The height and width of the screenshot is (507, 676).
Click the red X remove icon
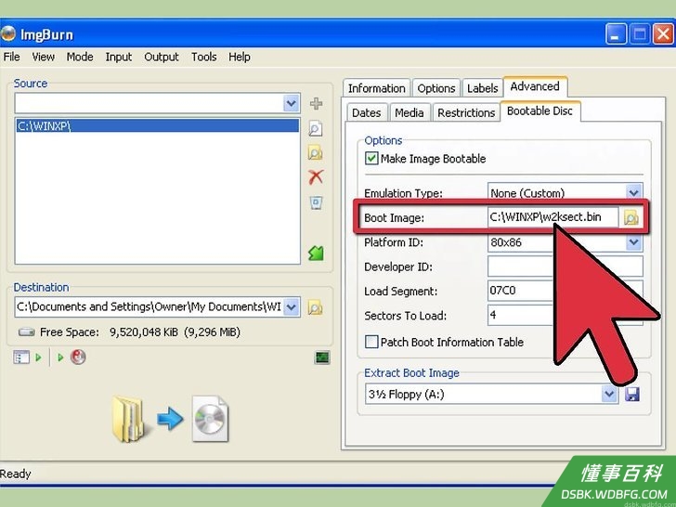pyautogui.click(x=316, y=176)
